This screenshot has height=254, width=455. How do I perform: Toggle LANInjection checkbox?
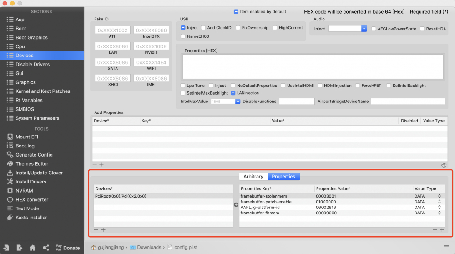click(233, 93)
